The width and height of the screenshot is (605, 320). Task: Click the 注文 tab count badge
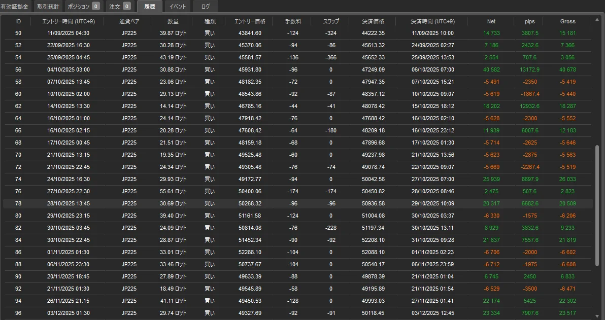click(126, 7)
